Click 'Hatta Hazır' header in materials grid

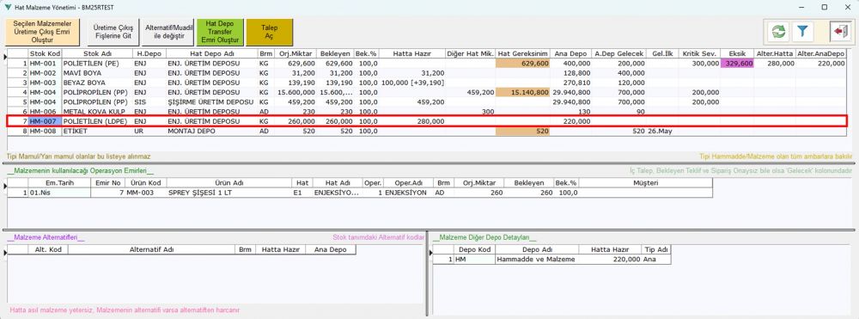coord(411,53)
